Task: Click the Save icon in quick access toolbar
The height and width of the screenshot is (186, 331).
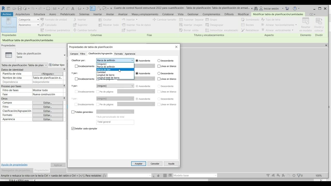Action: click(x=19, y=8)
